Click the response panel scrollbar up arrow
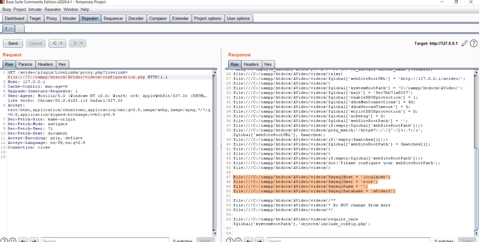Image resolution: width=482 pixels, height=242 pixels. [x=476, y=72]
